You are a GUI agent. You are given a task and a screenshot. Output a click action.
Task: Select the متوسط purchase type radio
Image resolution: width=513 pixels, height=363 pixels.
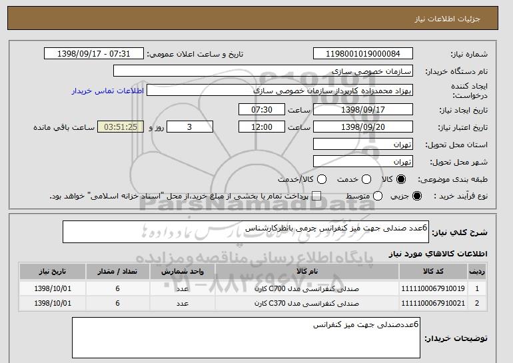[378, 196]
